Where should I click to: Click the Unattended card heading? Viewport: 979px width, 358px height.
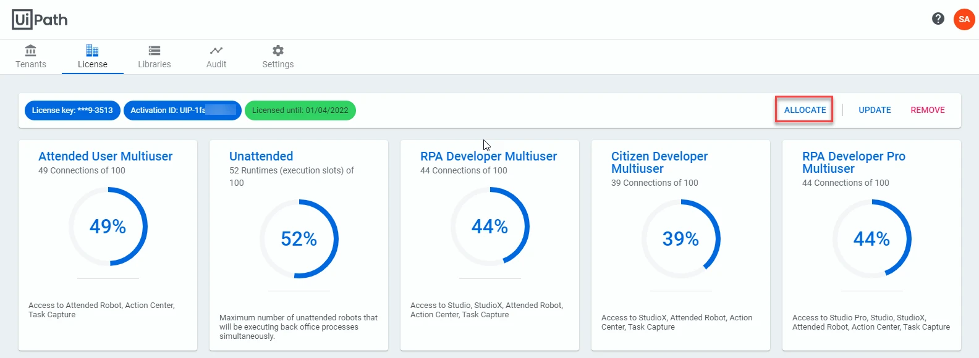coord(261,156)
